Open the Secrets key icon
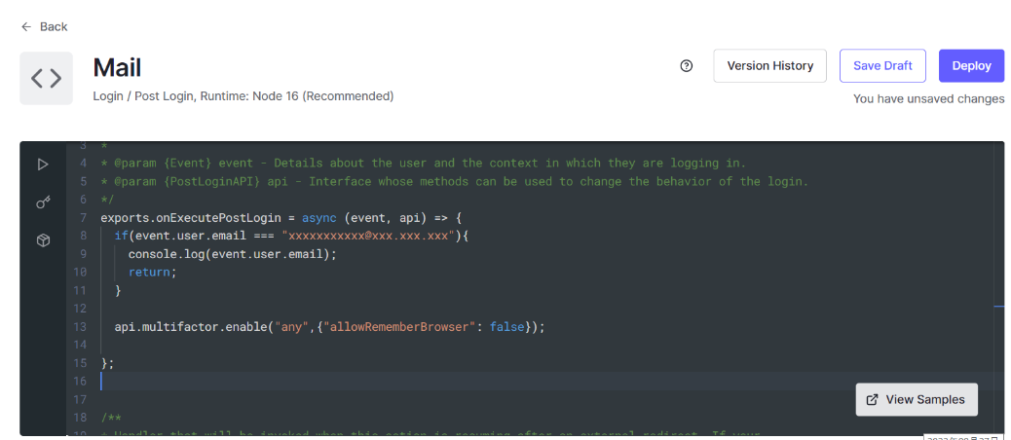1011x440 pixels. (43, 202)
